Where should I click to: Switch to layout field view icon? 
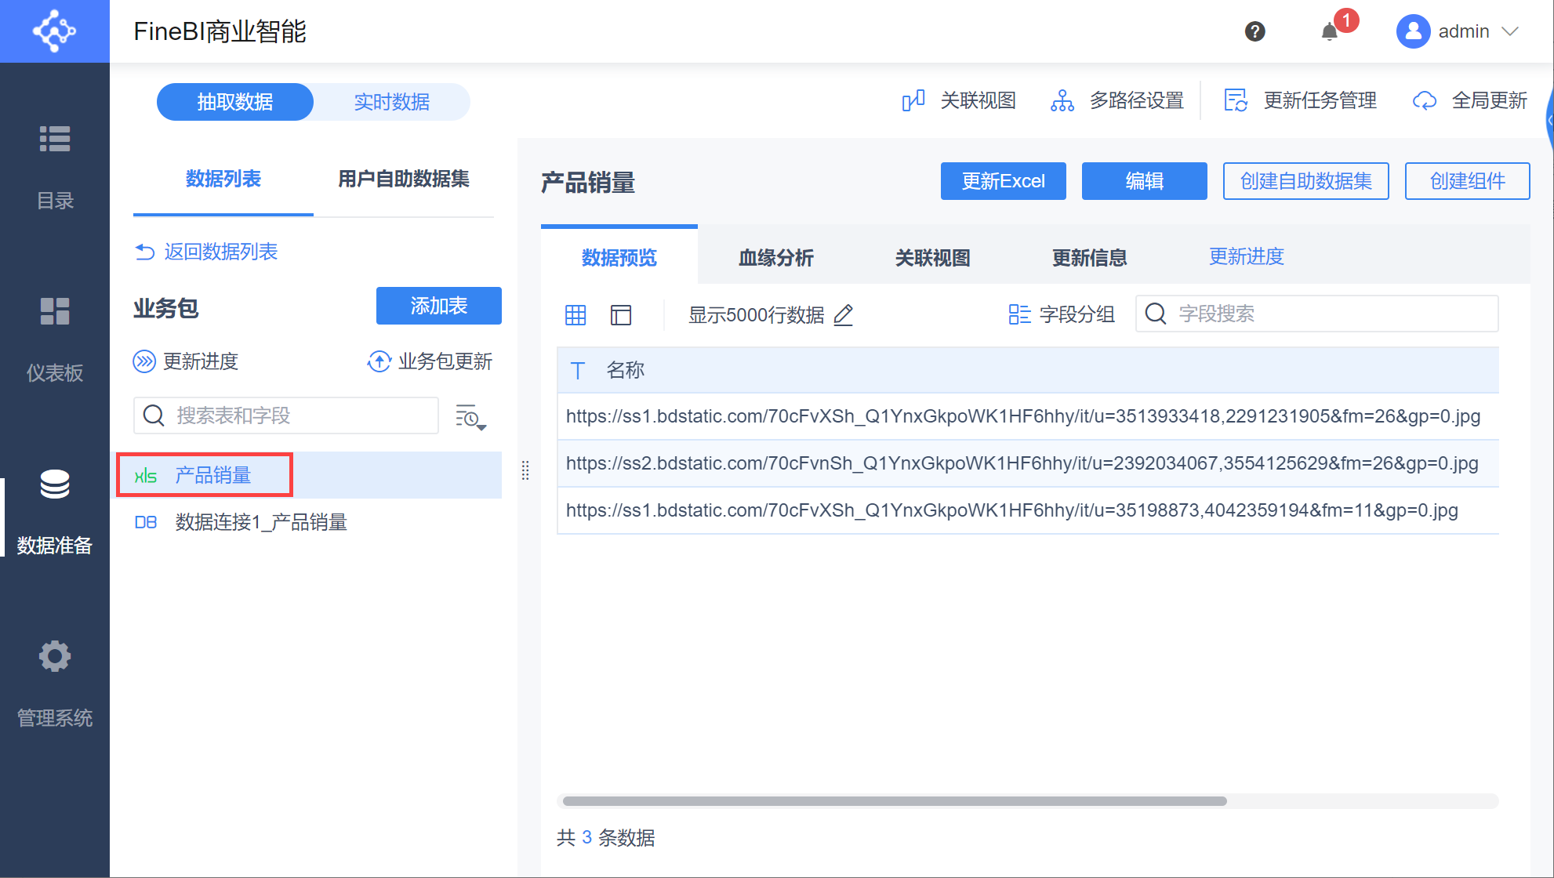point(621,315)
